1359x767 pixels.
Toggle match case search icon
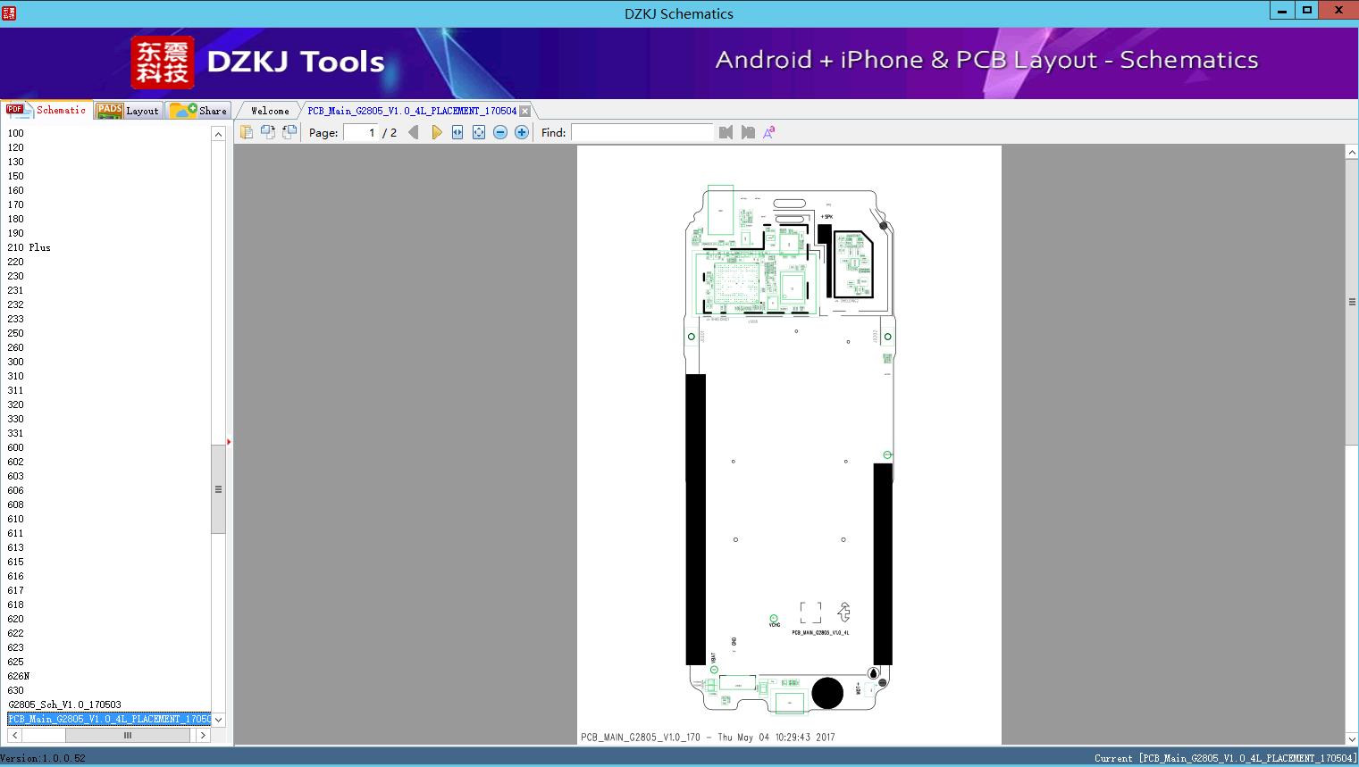tap(769, 132)
